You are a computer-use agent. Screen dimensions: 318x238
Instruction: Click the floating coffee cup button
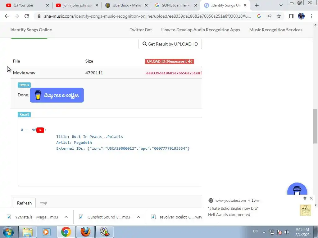pos(297,189)
